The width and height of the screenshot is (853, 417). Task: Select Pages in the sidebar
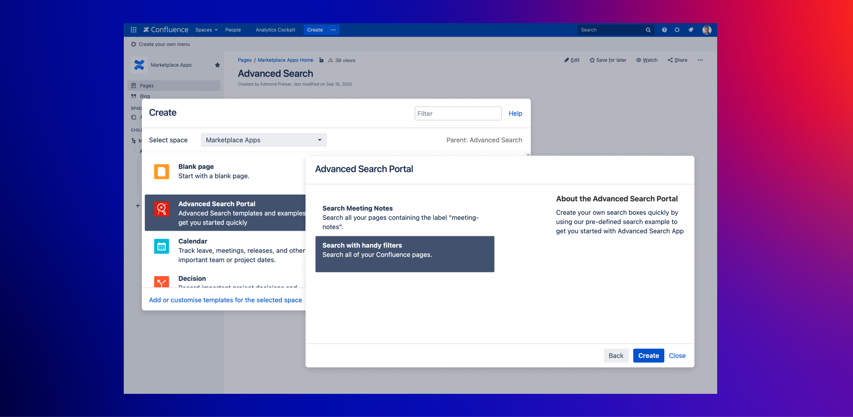(174, 86)
